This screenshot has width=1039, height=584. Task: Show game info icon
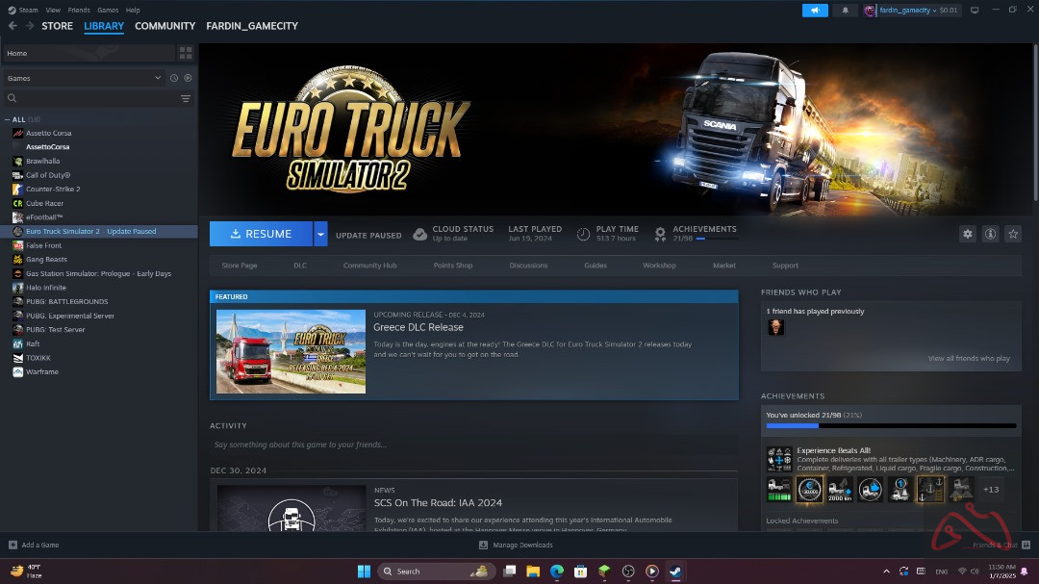pyautogui.click(x=990, y=234)
